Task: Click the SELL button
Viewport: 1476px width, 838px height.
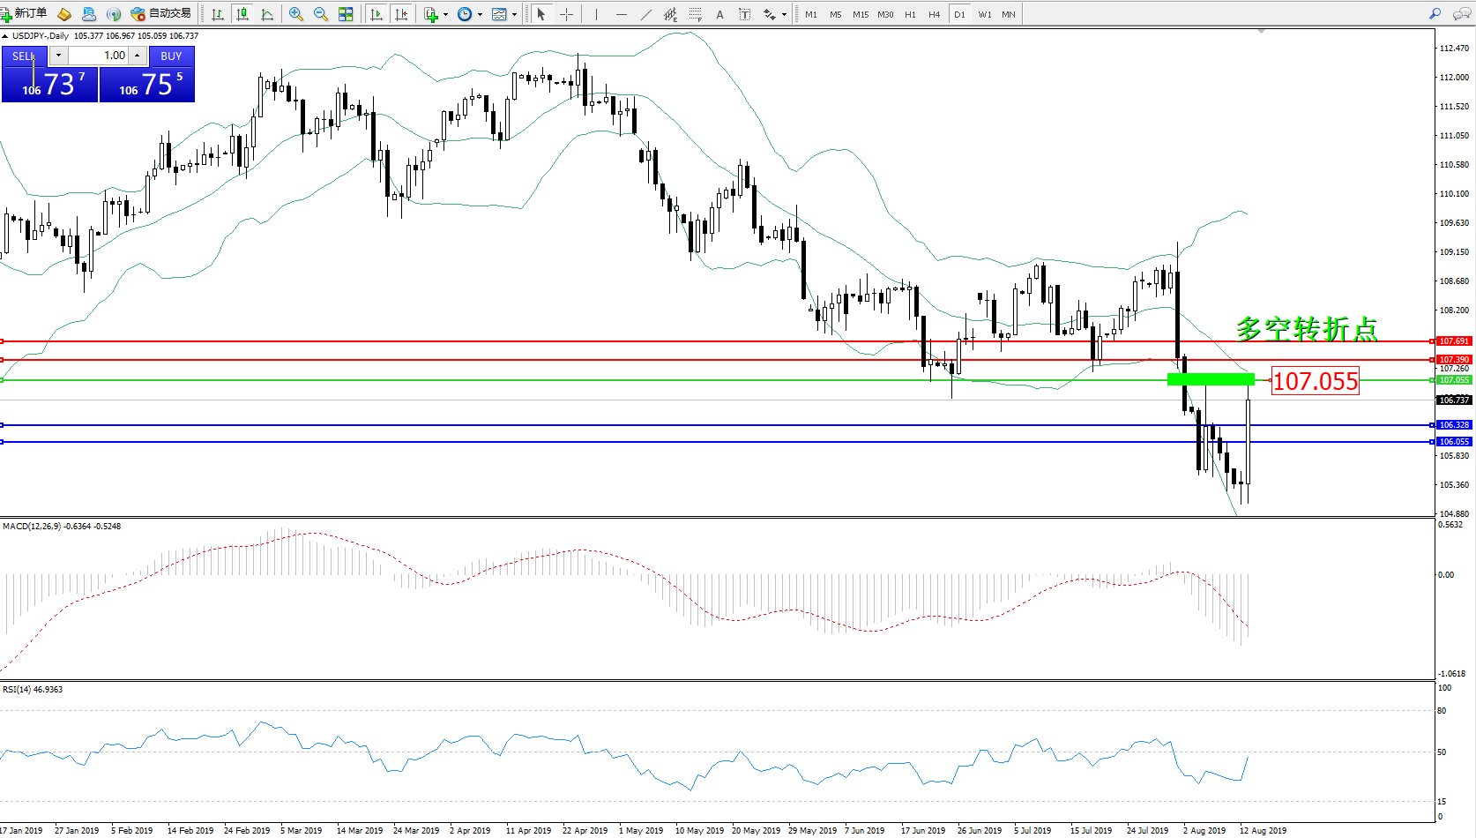Action: [x=24, y=56]
